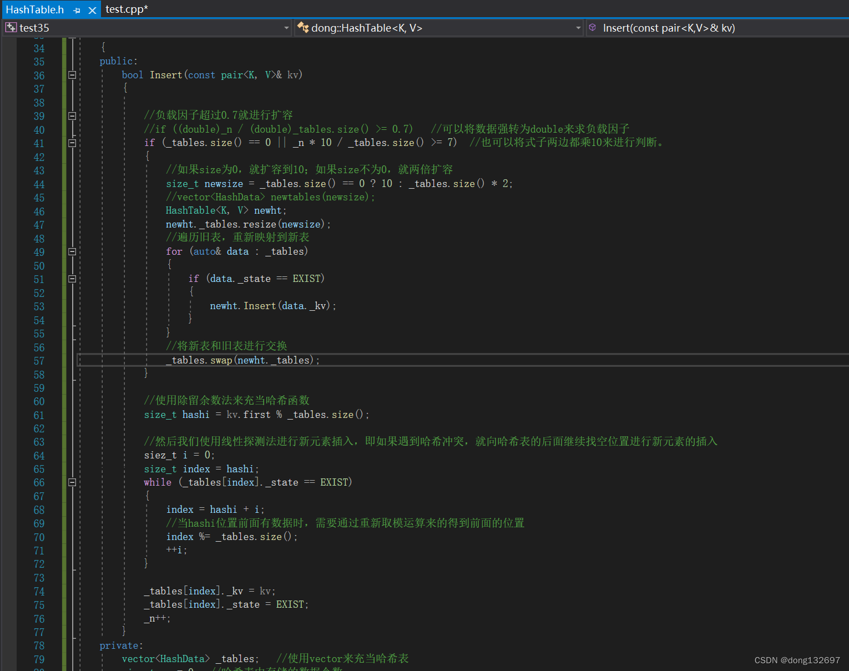Click the HashTable class icon in navigation bar
Image resolution: width=849 pixels, height=671 pixels.
[303, 27]
